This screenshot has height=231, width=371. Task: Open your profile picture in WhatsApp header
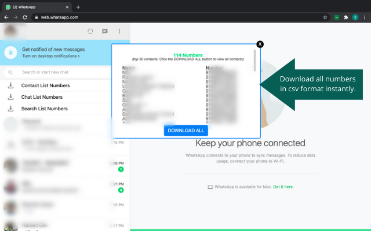(x=10, y=31)
